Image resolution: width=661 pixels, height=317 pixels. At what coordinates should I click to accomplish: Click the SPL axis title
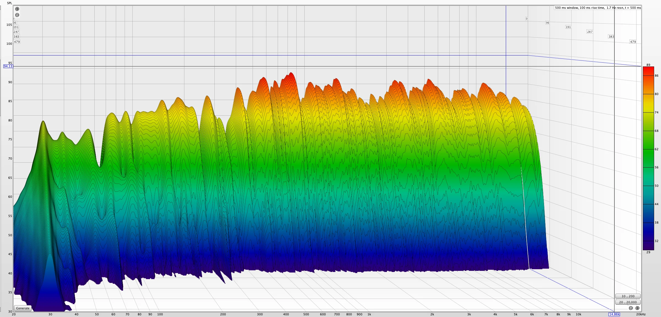[10, 3]
